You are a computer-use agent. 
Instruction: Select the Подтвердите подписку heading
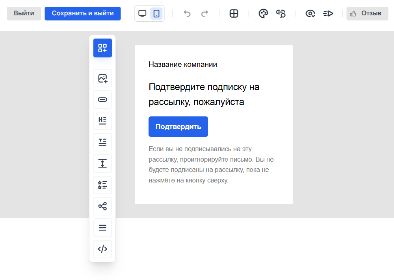tap(204, 94)
